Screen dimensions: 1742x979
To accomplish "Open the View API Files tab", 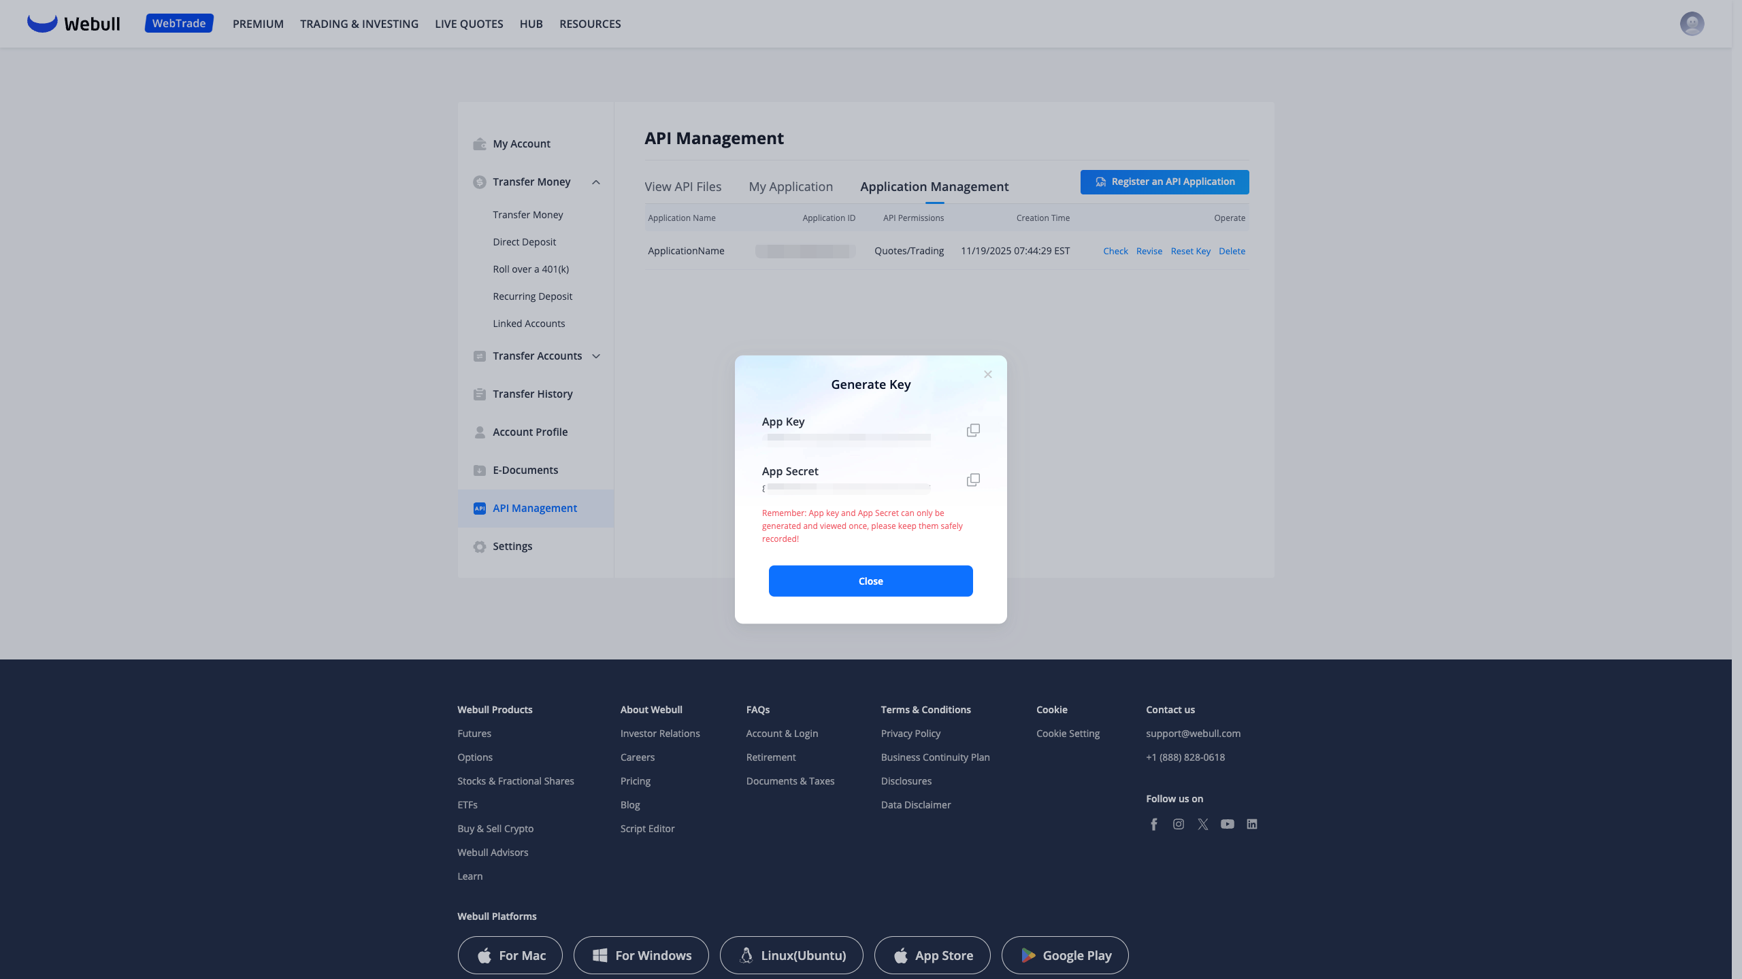I will tap(683, 187).
